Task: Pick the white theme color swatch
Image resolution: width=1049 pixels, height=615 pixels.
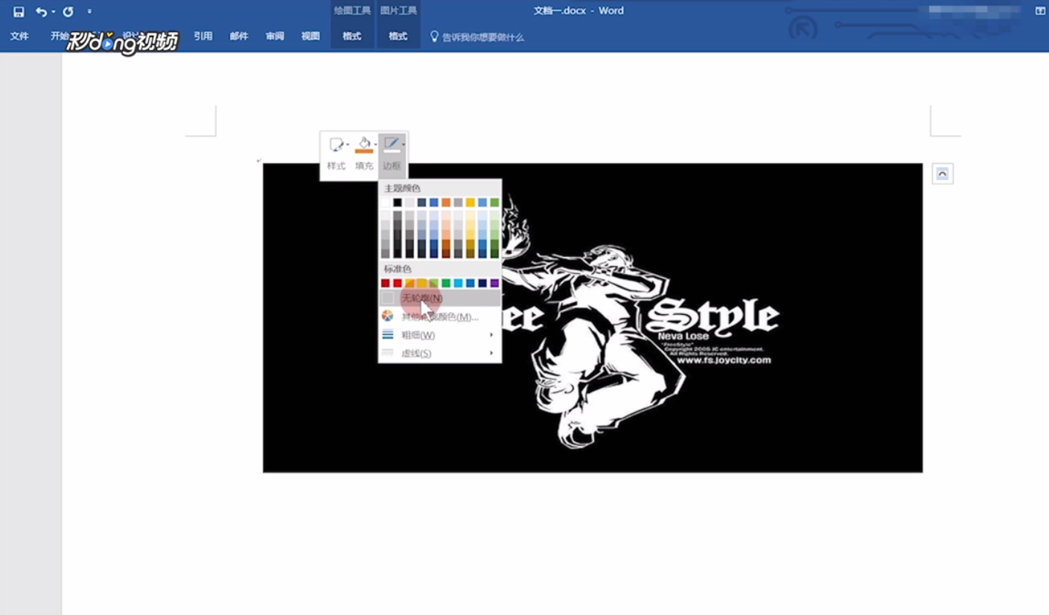Action: pos(386,203)
